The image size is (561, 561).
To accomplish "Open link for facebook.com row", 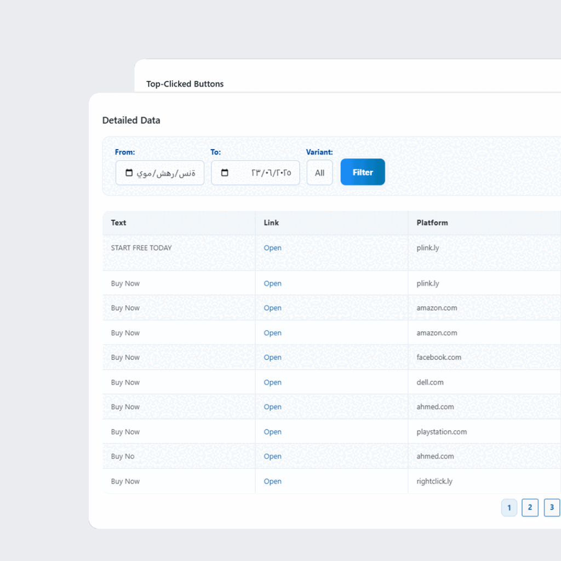I will tap(272, 358).
